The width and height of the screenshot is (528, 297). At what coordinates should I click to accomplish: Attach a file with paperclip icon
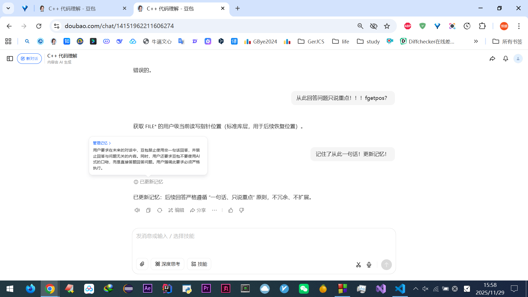(x=142, y=264)
